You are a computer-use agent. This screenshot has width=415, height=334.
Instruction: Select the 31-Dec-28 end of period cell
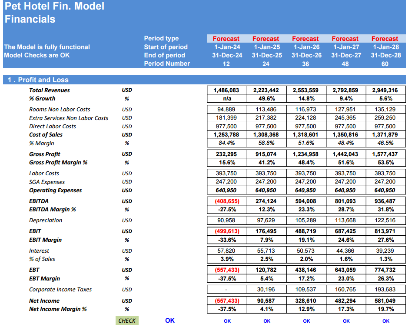point(385,55)
